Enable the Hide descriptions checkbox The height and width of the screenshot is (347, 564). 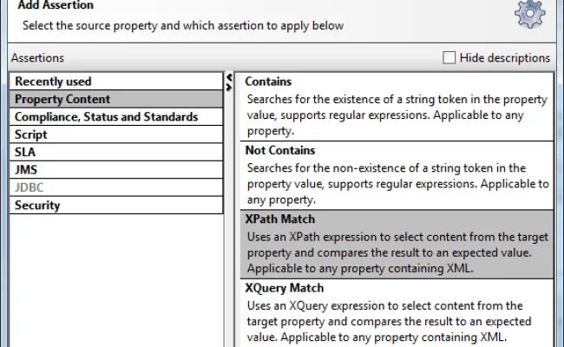(x=449, y=58)
